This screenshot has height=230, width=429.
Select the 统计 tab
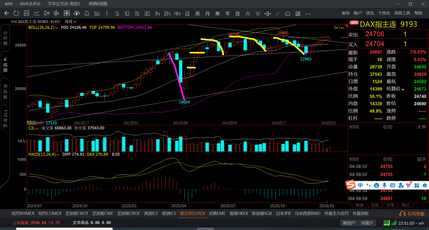point(406,205)
